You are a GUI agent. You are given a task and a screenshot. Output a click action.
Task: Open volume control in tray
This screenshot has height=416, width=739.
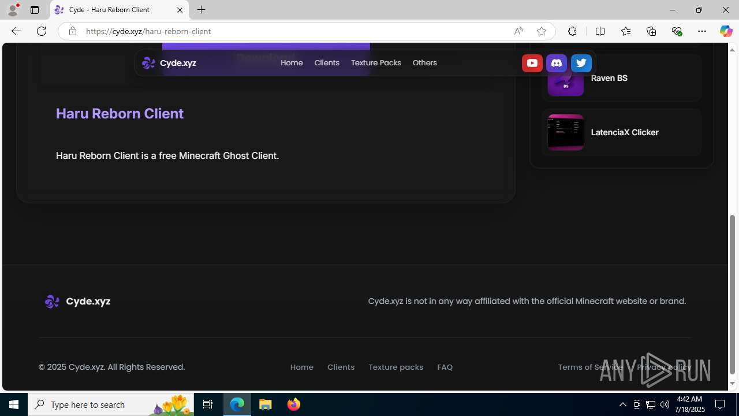click(665, 404)
